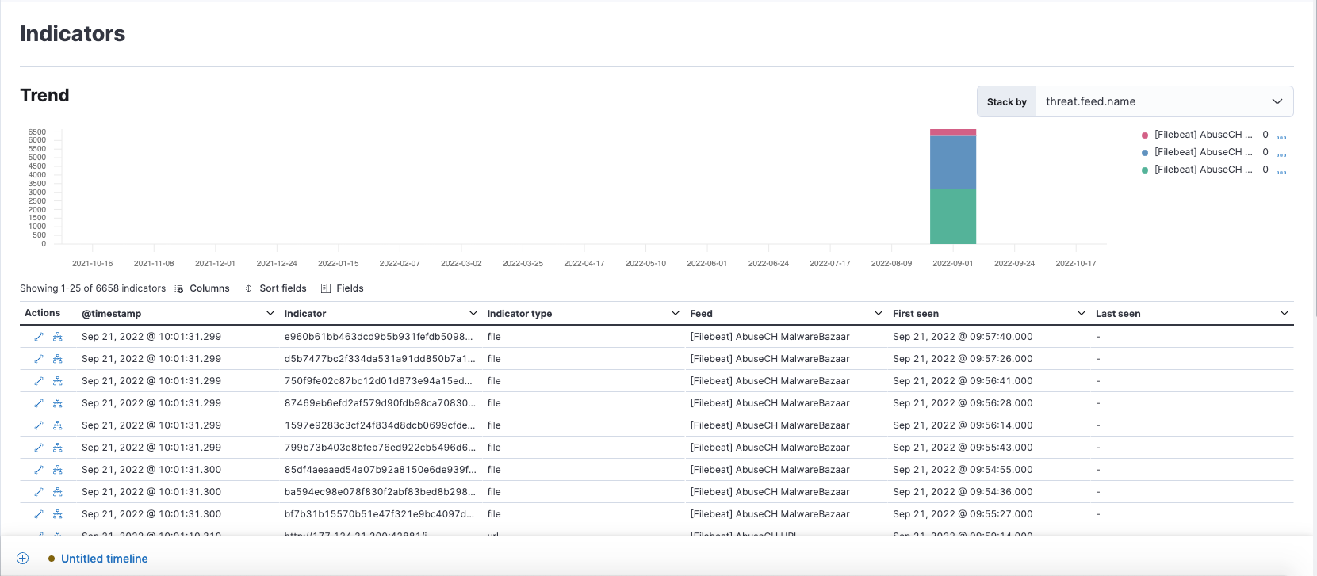This screenshot has height=576, width=1317.
Task: Open options for green legend series
Action: 1281,170
